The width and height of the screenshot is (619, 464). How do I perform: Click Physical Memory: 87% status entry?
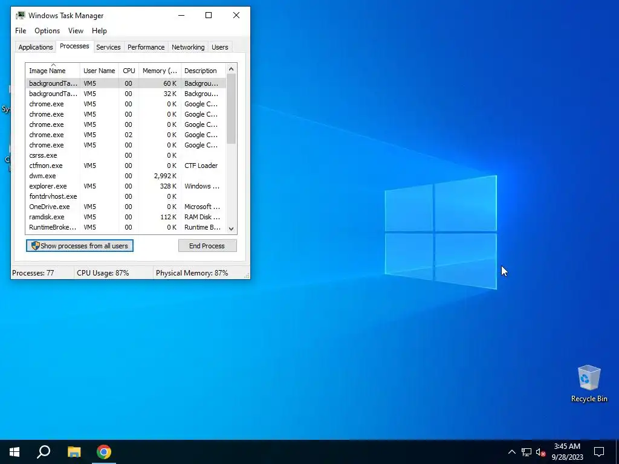point(192,273)
